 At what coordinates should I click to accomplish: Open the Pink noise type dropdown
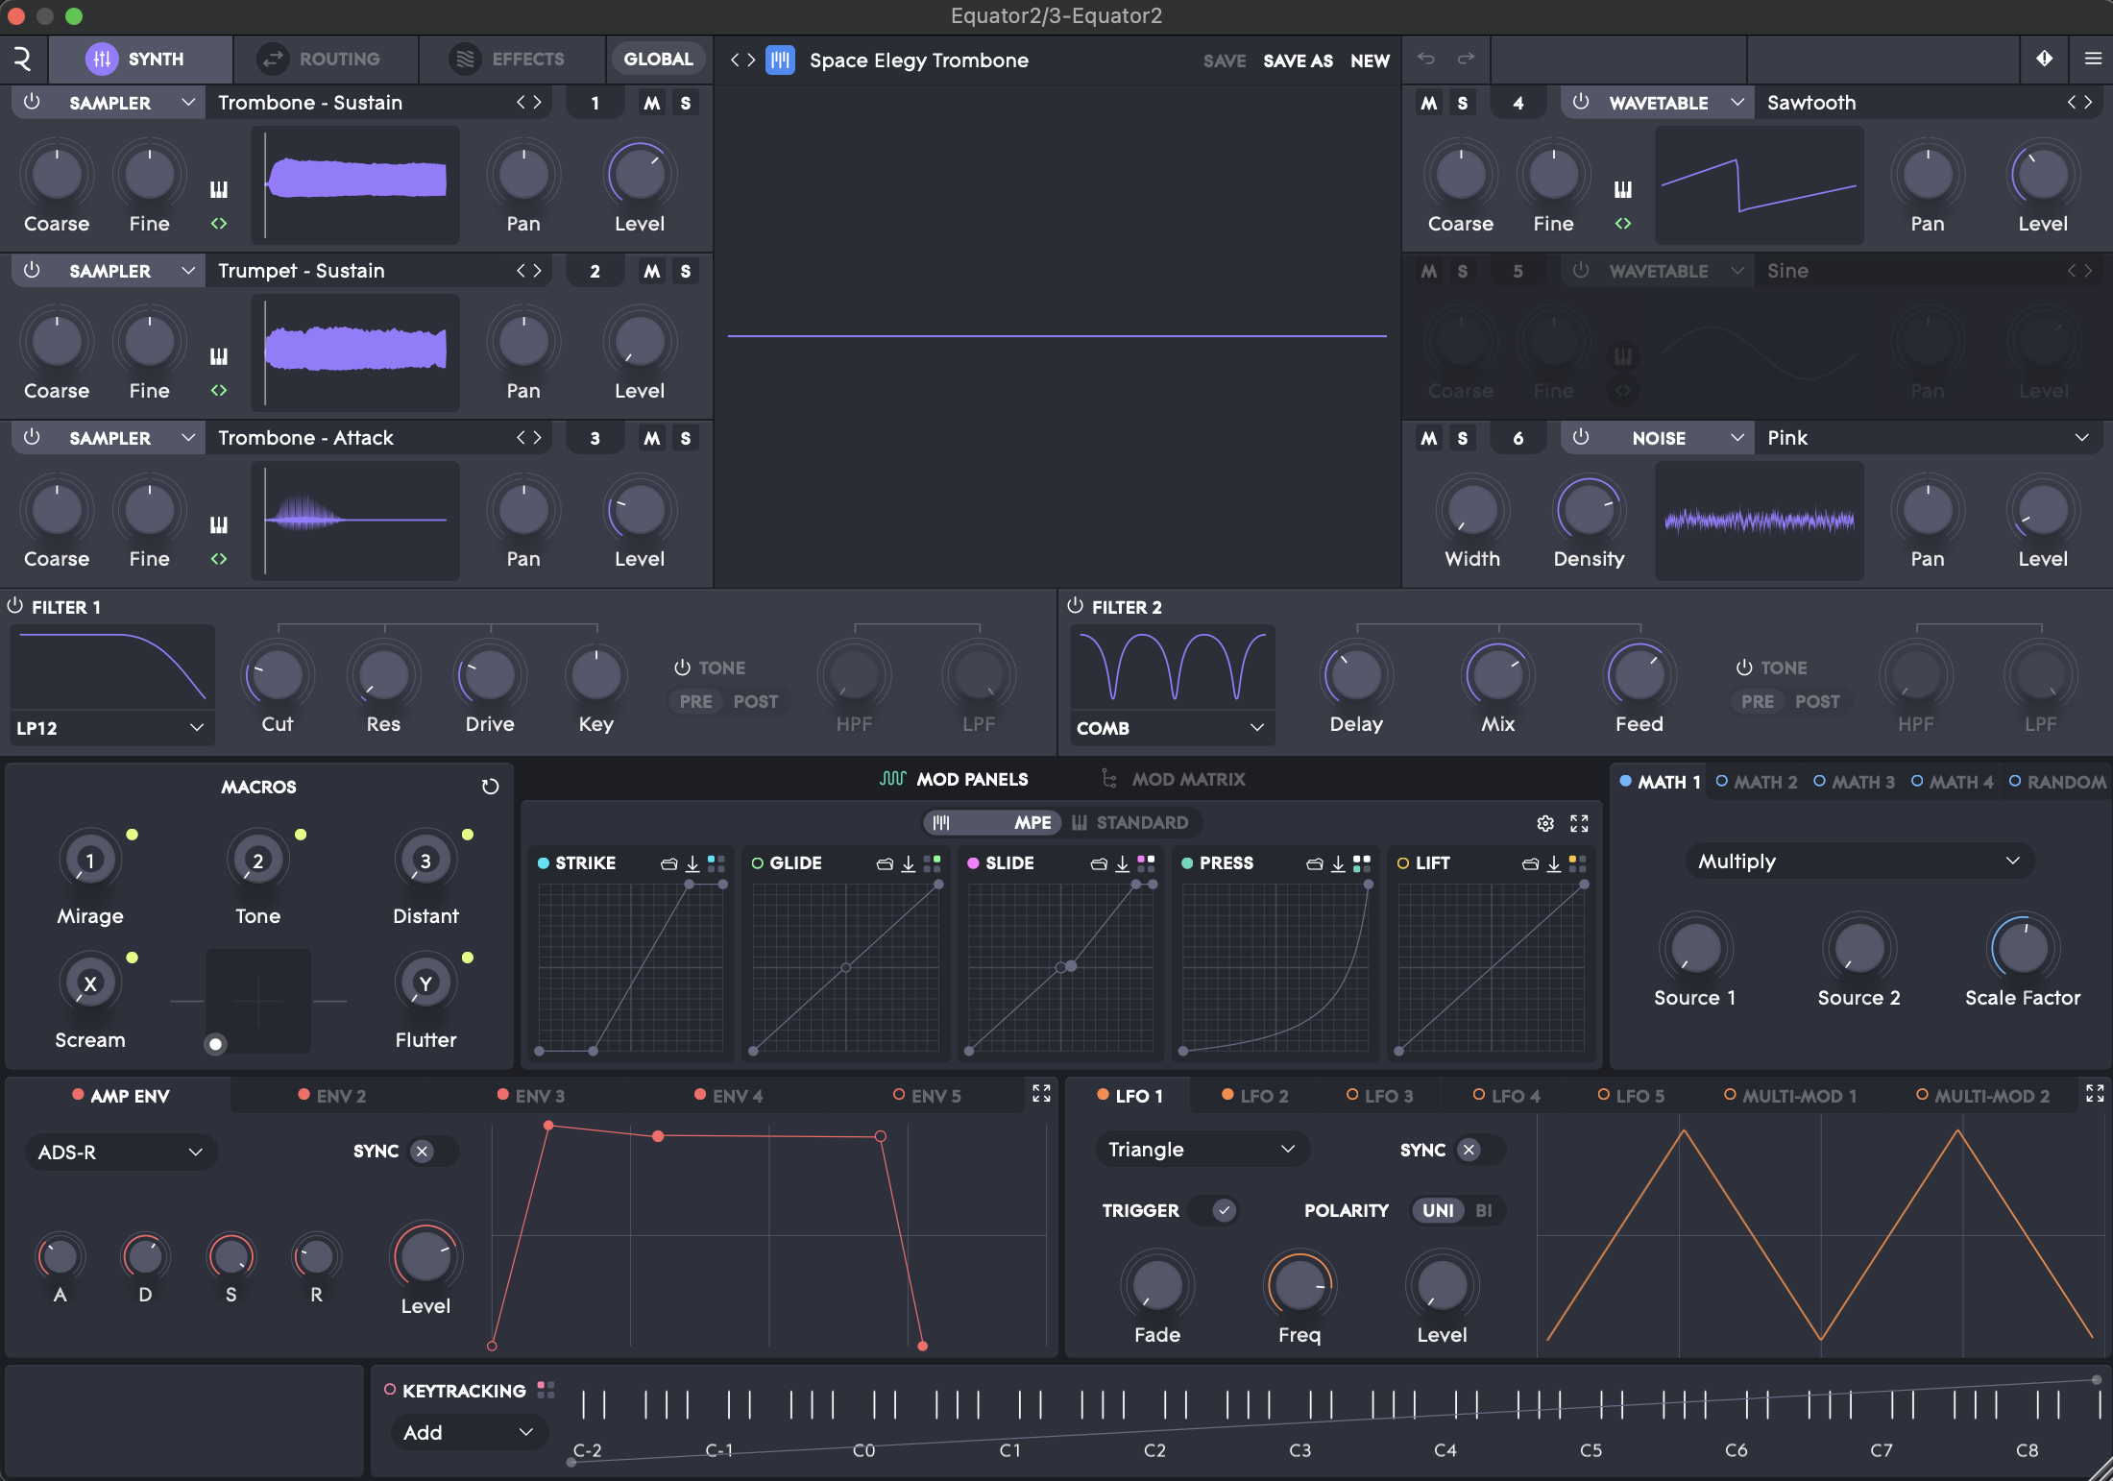[1929, 438]
